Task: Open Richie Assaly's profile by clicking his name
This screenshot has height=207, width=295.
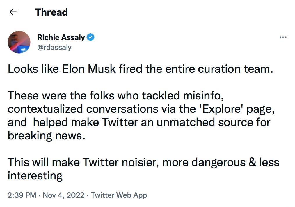Action: [61, 37]
